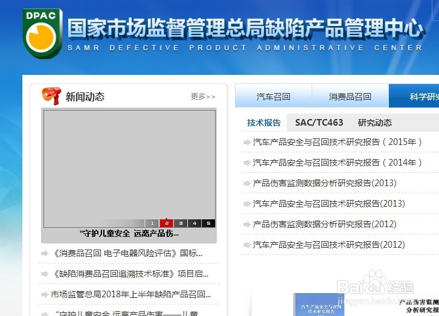Open 产品伤害监测数据分析研究报告(2013)
The width and height of the screenshot is (439, 316).
[x=324, y=183]
